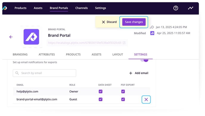Image resolution: width=205 pixels, height=116 pixels.
Task: Select the SETTINGS tab
Action: tap(141, 54)
